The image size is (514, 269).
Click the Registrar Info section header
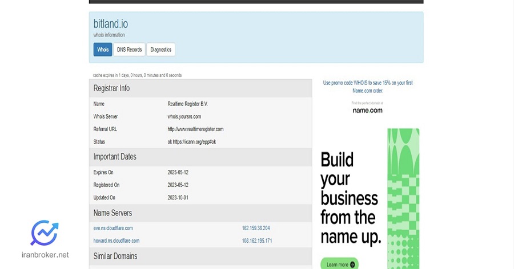(200, 88)
